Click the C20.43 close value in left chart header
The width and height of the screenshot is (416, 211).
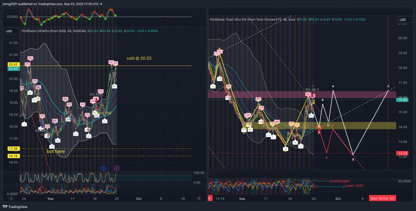(x=129, y=31)
